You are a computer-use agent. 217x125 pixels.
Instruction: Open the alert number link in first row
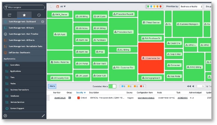click(60, 98)
